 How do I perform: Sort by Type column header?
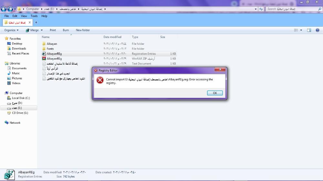click(x=135, y=37)
